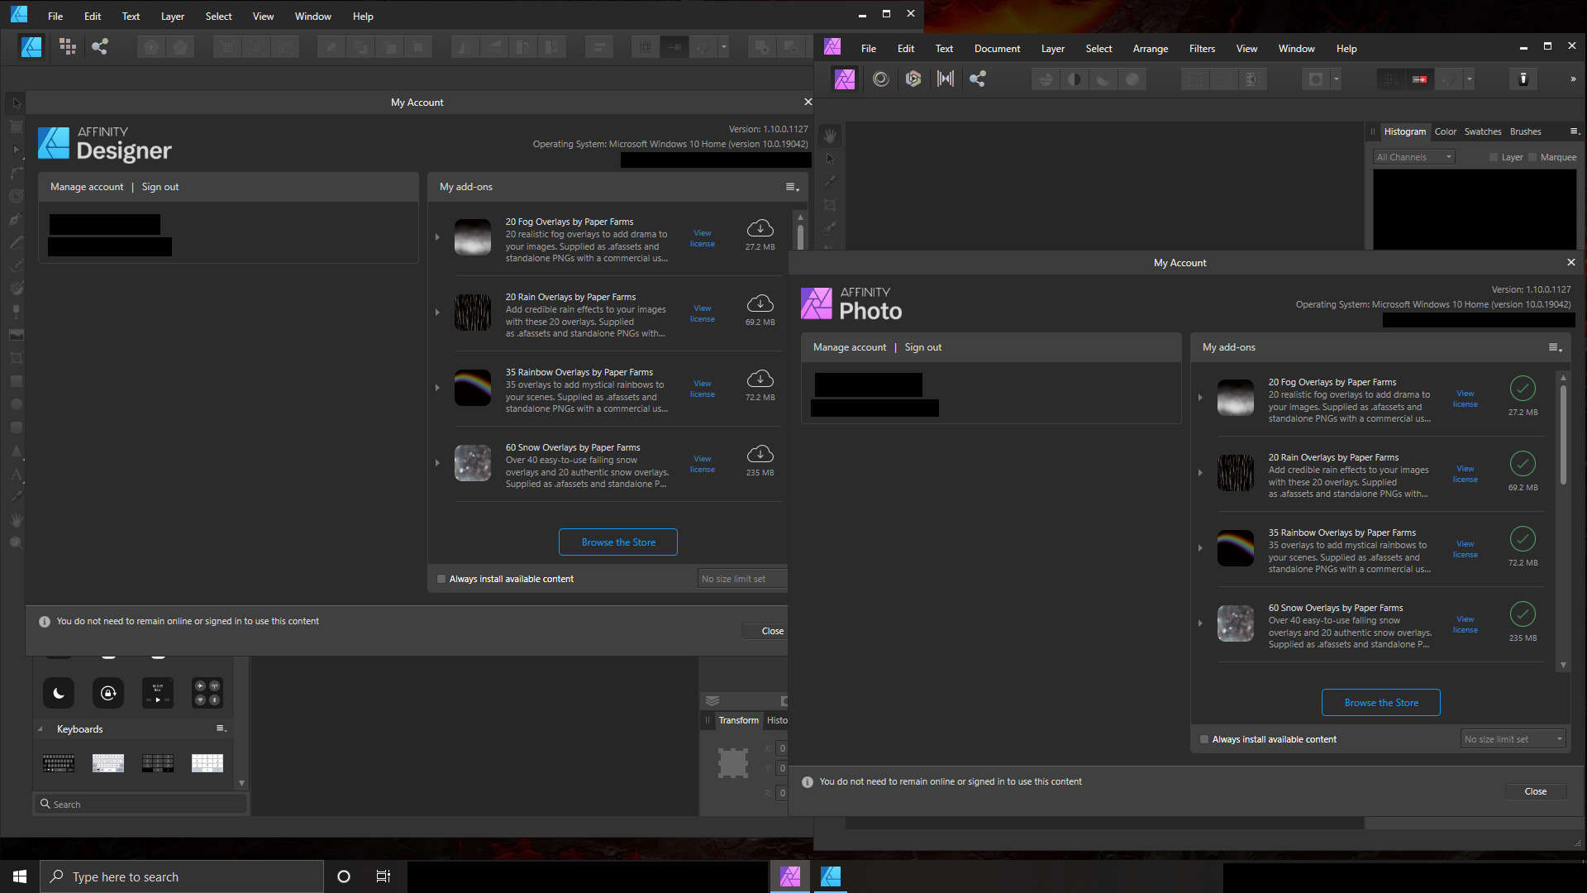Download 20 Rain Overlays in Designer
This screenshot has width=1587, height=893.
click(760, 303)
